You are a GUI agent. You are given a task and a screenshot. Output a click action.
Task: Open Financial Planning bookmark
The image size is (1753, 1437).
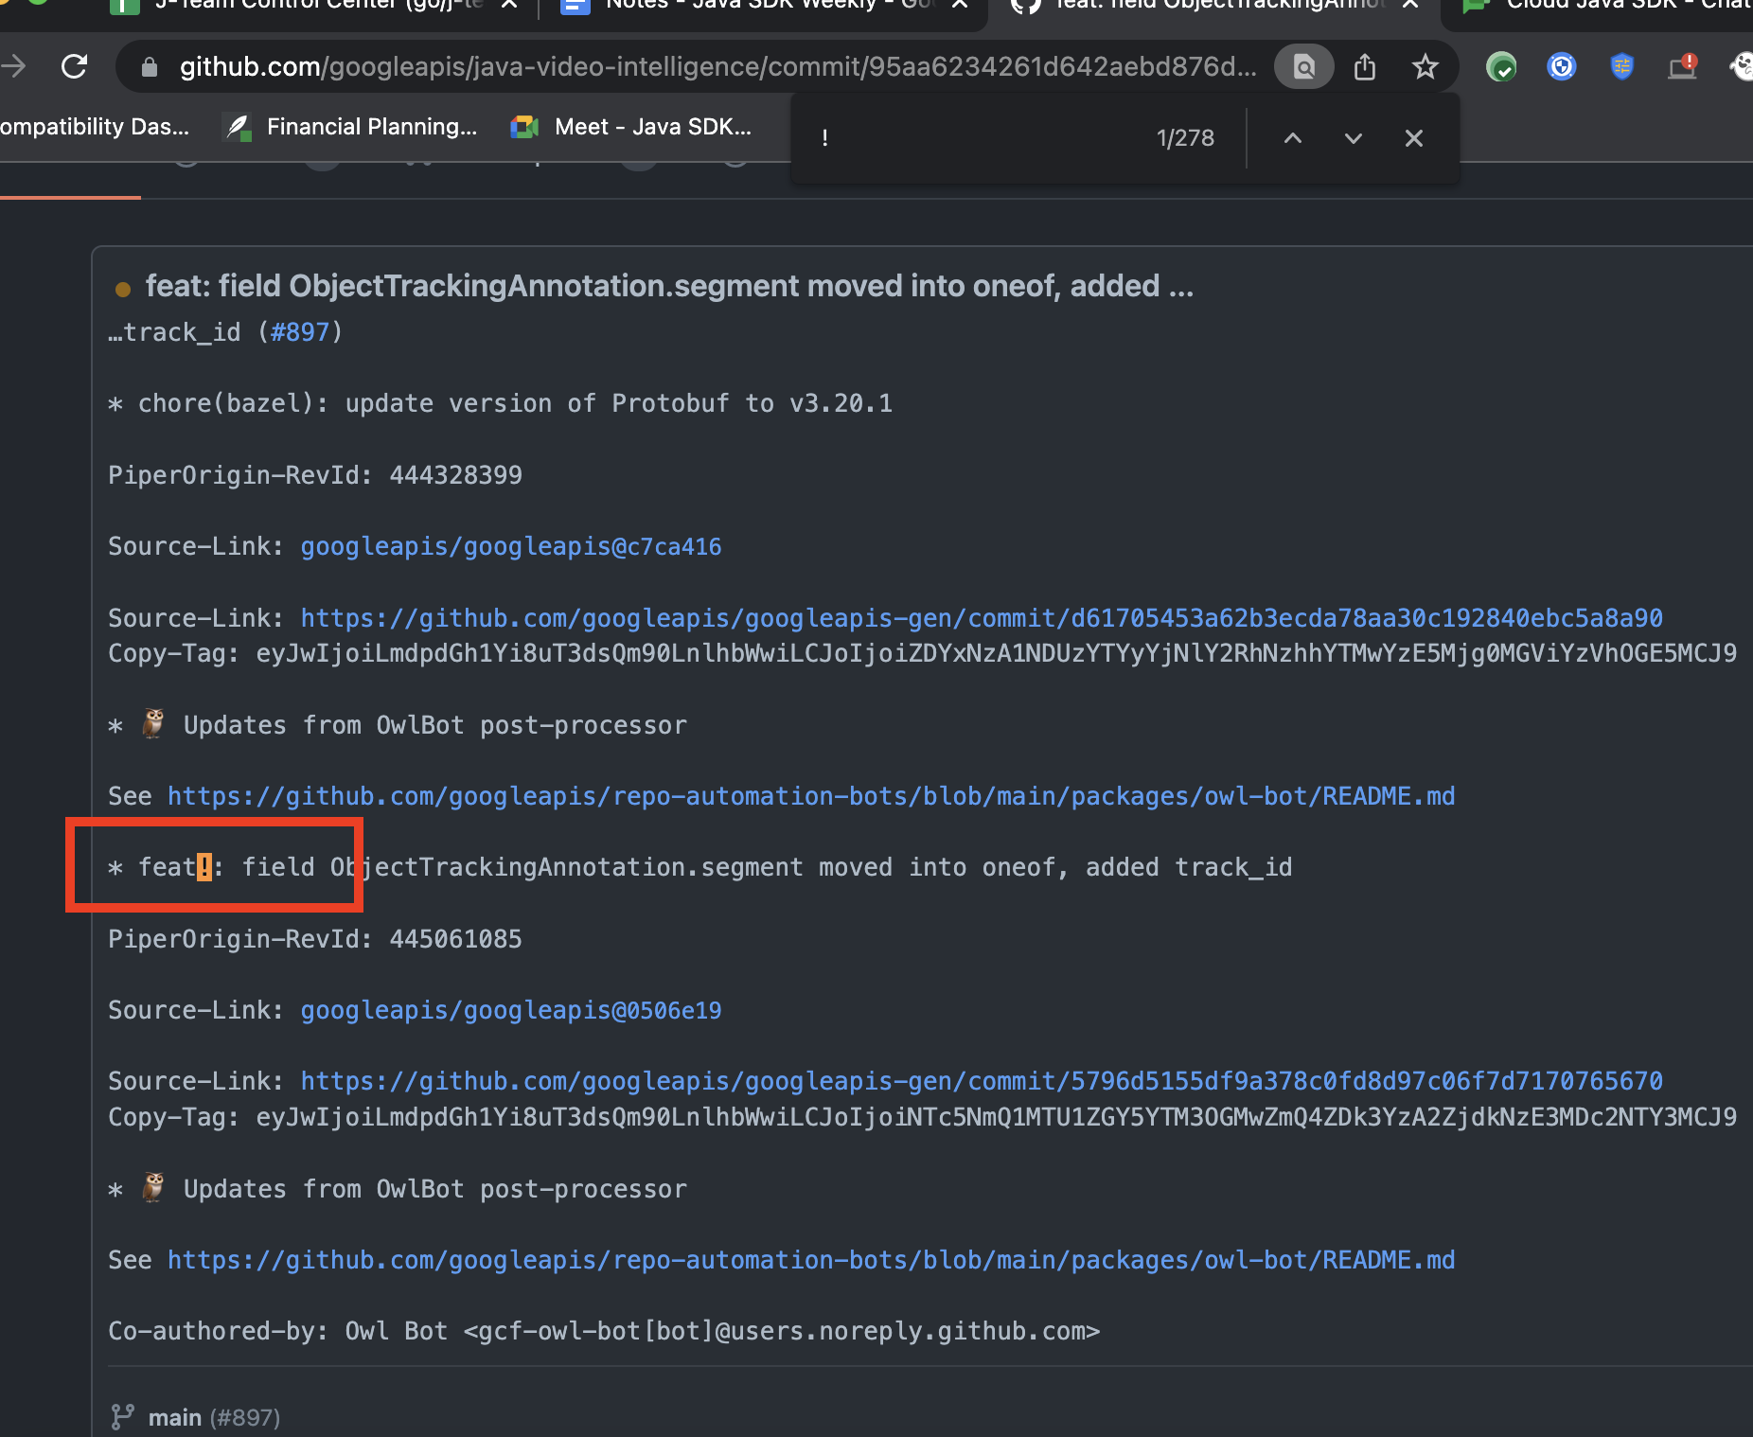click(351, 127)
